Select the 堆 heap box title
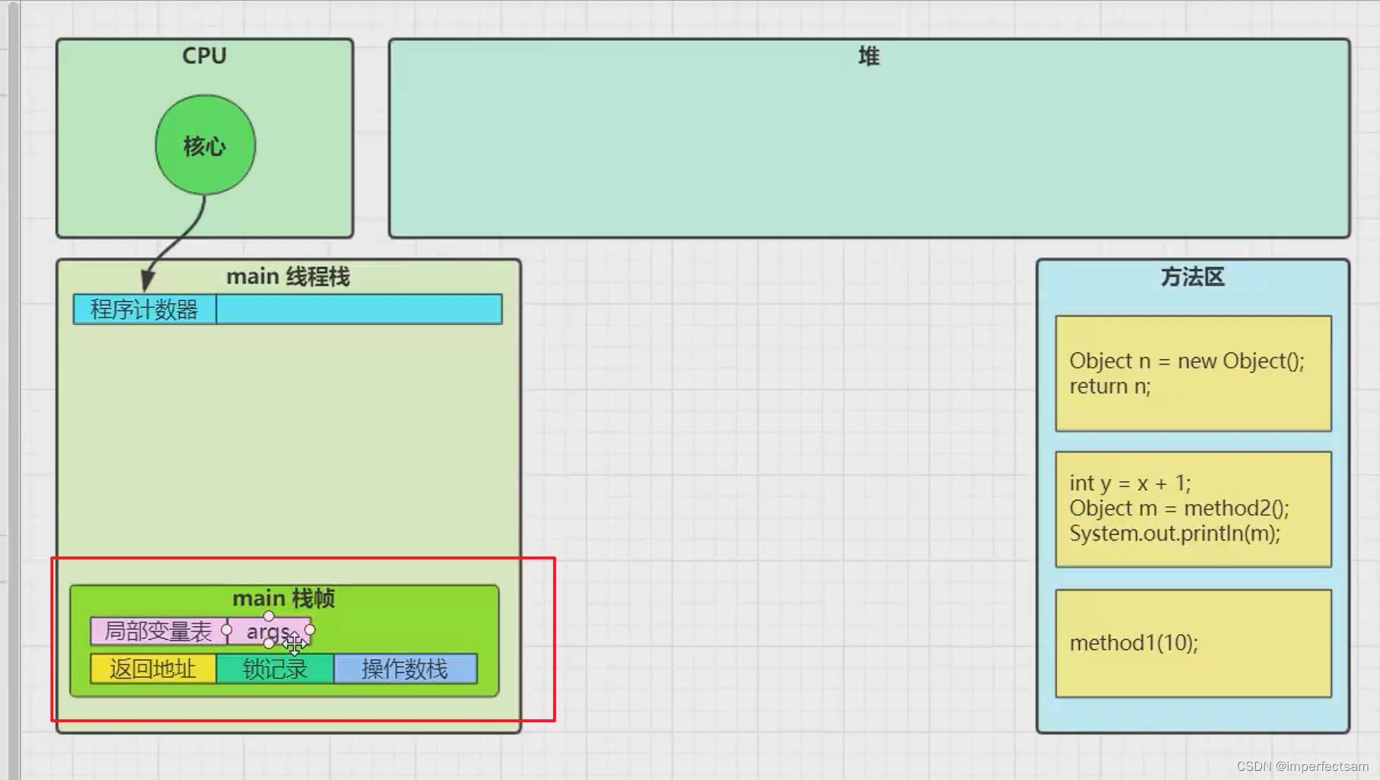 click(869, 56)
